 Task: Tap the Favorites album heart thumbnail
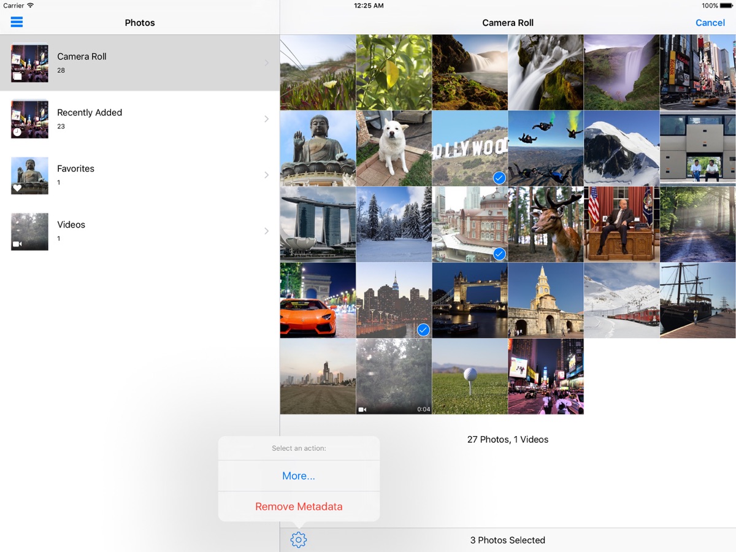pyautogui.click(x=29, y=175)
